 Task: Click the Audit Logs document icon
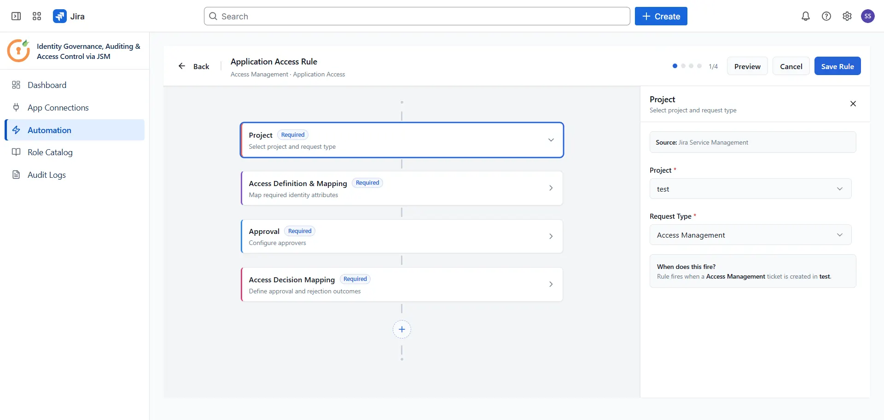pyautogui.click(x=16, y=175)
